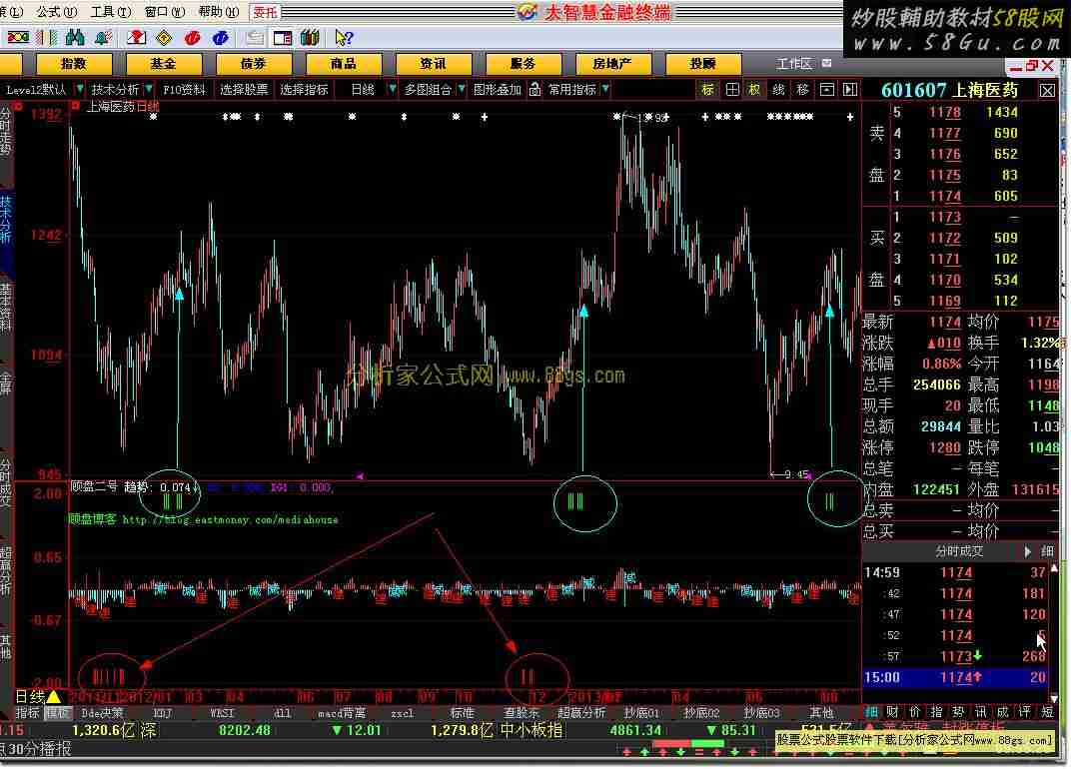Click the F10资料 button

click(184, 90)
